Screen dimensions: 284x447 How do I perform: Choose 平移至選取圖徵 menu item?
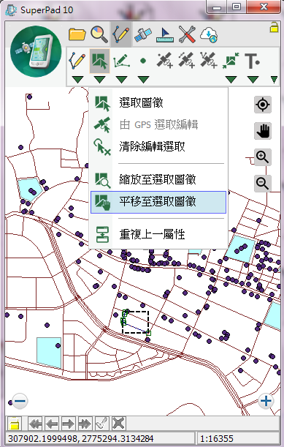click(158, 202)
